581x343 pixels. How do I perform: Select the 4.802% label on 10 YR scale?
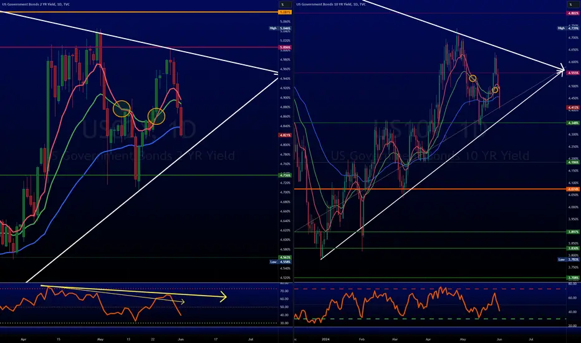(x=574, y=13)
